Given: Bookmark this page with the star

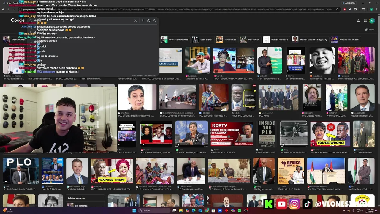Looking at the screenshot, I should coord(337,9).
